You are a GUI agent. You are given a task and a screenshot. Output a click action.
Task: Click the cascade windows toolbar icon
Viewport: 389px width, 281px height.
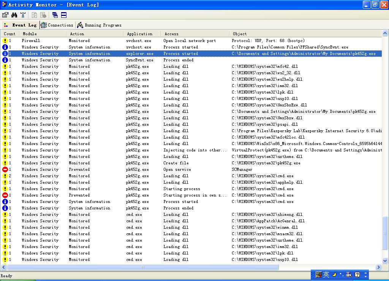(x=55, y=15)
